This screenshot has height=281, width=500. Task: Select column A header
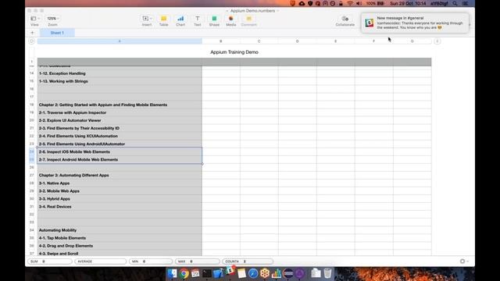click(x=120, y=41)
